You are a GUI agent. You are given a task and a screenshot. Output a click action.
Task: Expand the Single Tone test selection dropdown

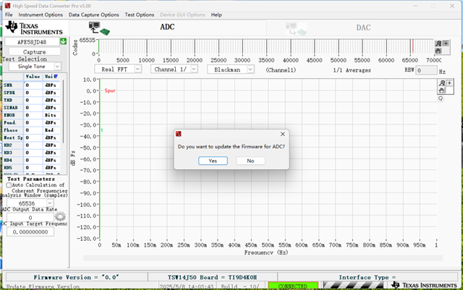pyautogui.click(x=58, y=67)
